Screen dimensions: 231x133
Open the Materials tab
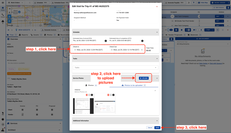click(194, 35)
